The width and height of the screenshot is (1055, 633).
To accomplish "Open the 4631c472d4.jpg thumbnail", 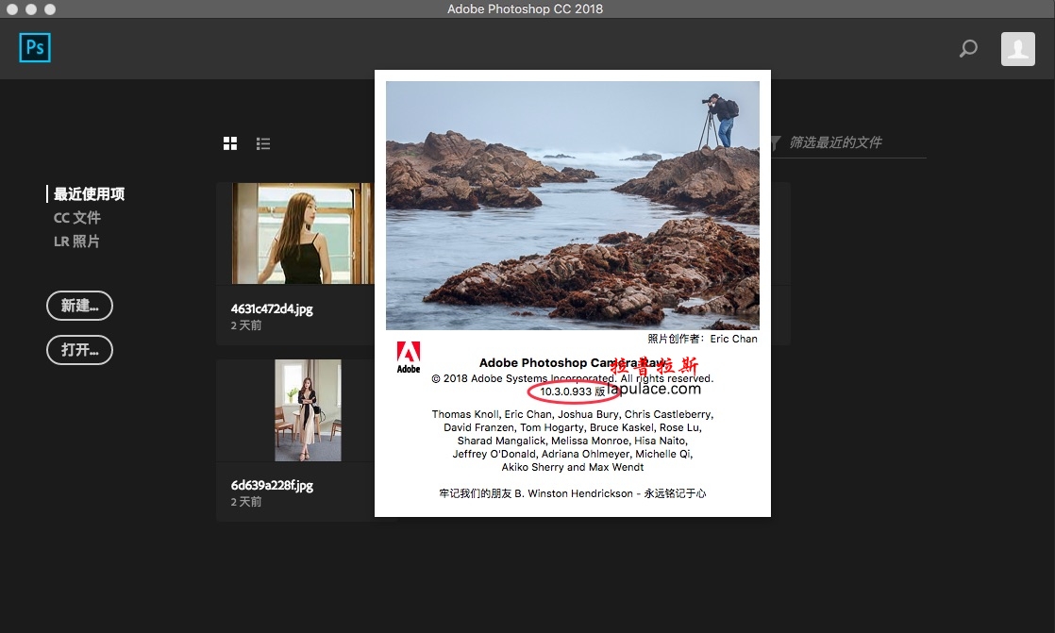I will pos(303,233).
